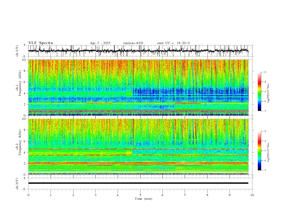
Task: Click the "9" tick on the time axis
Action: tap(229, 195)
